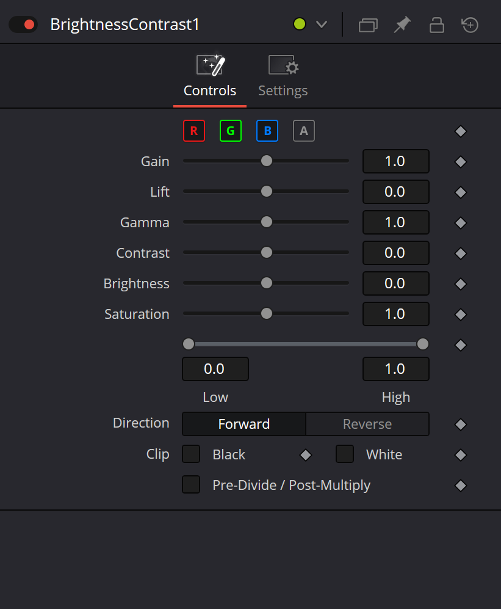501x609 pixels.
Task: Add keyframe for Direction
Action: [461, 425]
